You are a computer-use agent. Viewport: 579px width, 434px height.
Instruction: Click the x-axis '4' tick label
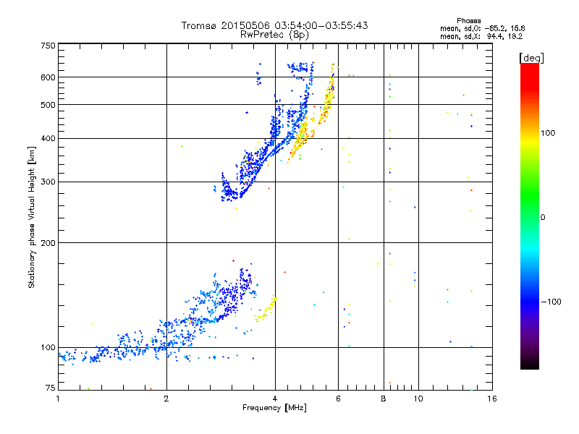(275, 399)
